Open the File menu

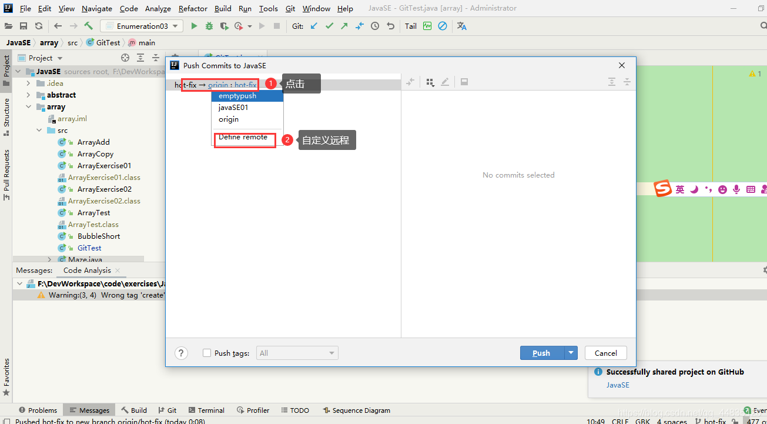coord(25,8)
